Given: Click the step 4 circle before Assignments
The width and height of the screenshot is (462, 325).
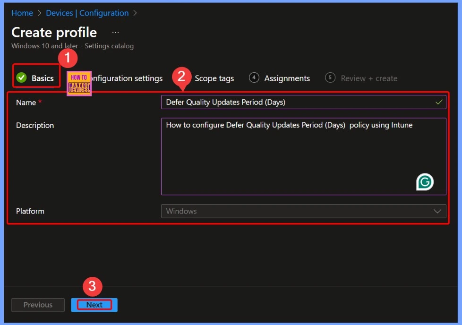Looking at the screenshot, I should click(x=254, y=78).
